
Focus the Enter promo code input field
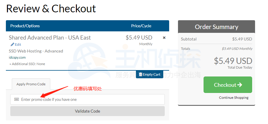(x=88, y=99)
